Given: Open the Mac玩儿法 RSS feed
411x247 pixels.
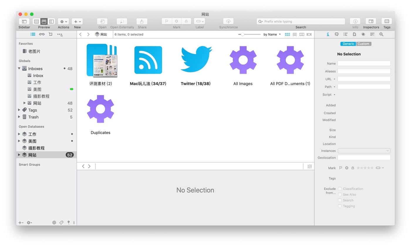Looking at the screenshot, I should click(x=148, y=60).
